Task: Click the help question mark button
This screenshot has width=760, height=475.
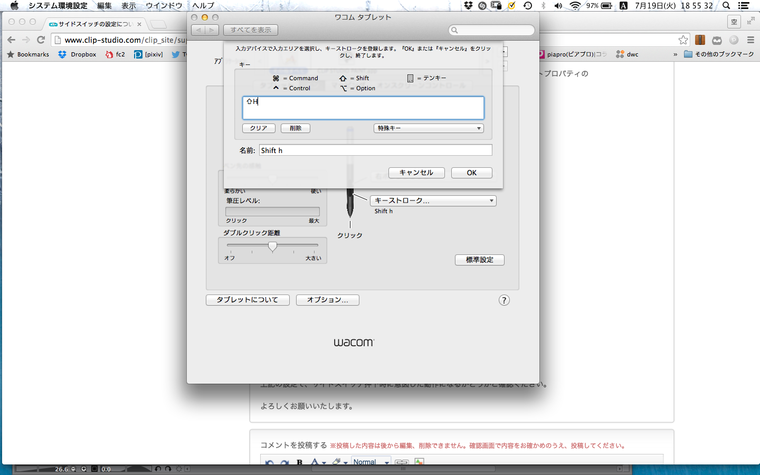Action: point(504,300)
